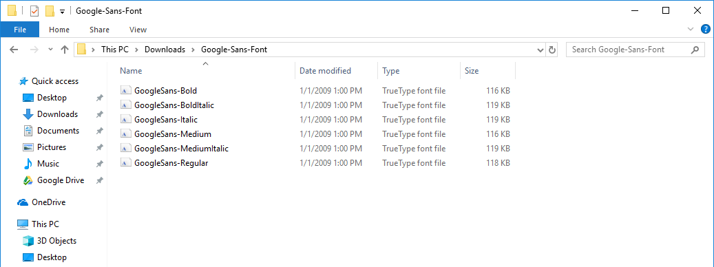Go forward to next folder
The image size is (714, 267).
[x=34, y=50]
